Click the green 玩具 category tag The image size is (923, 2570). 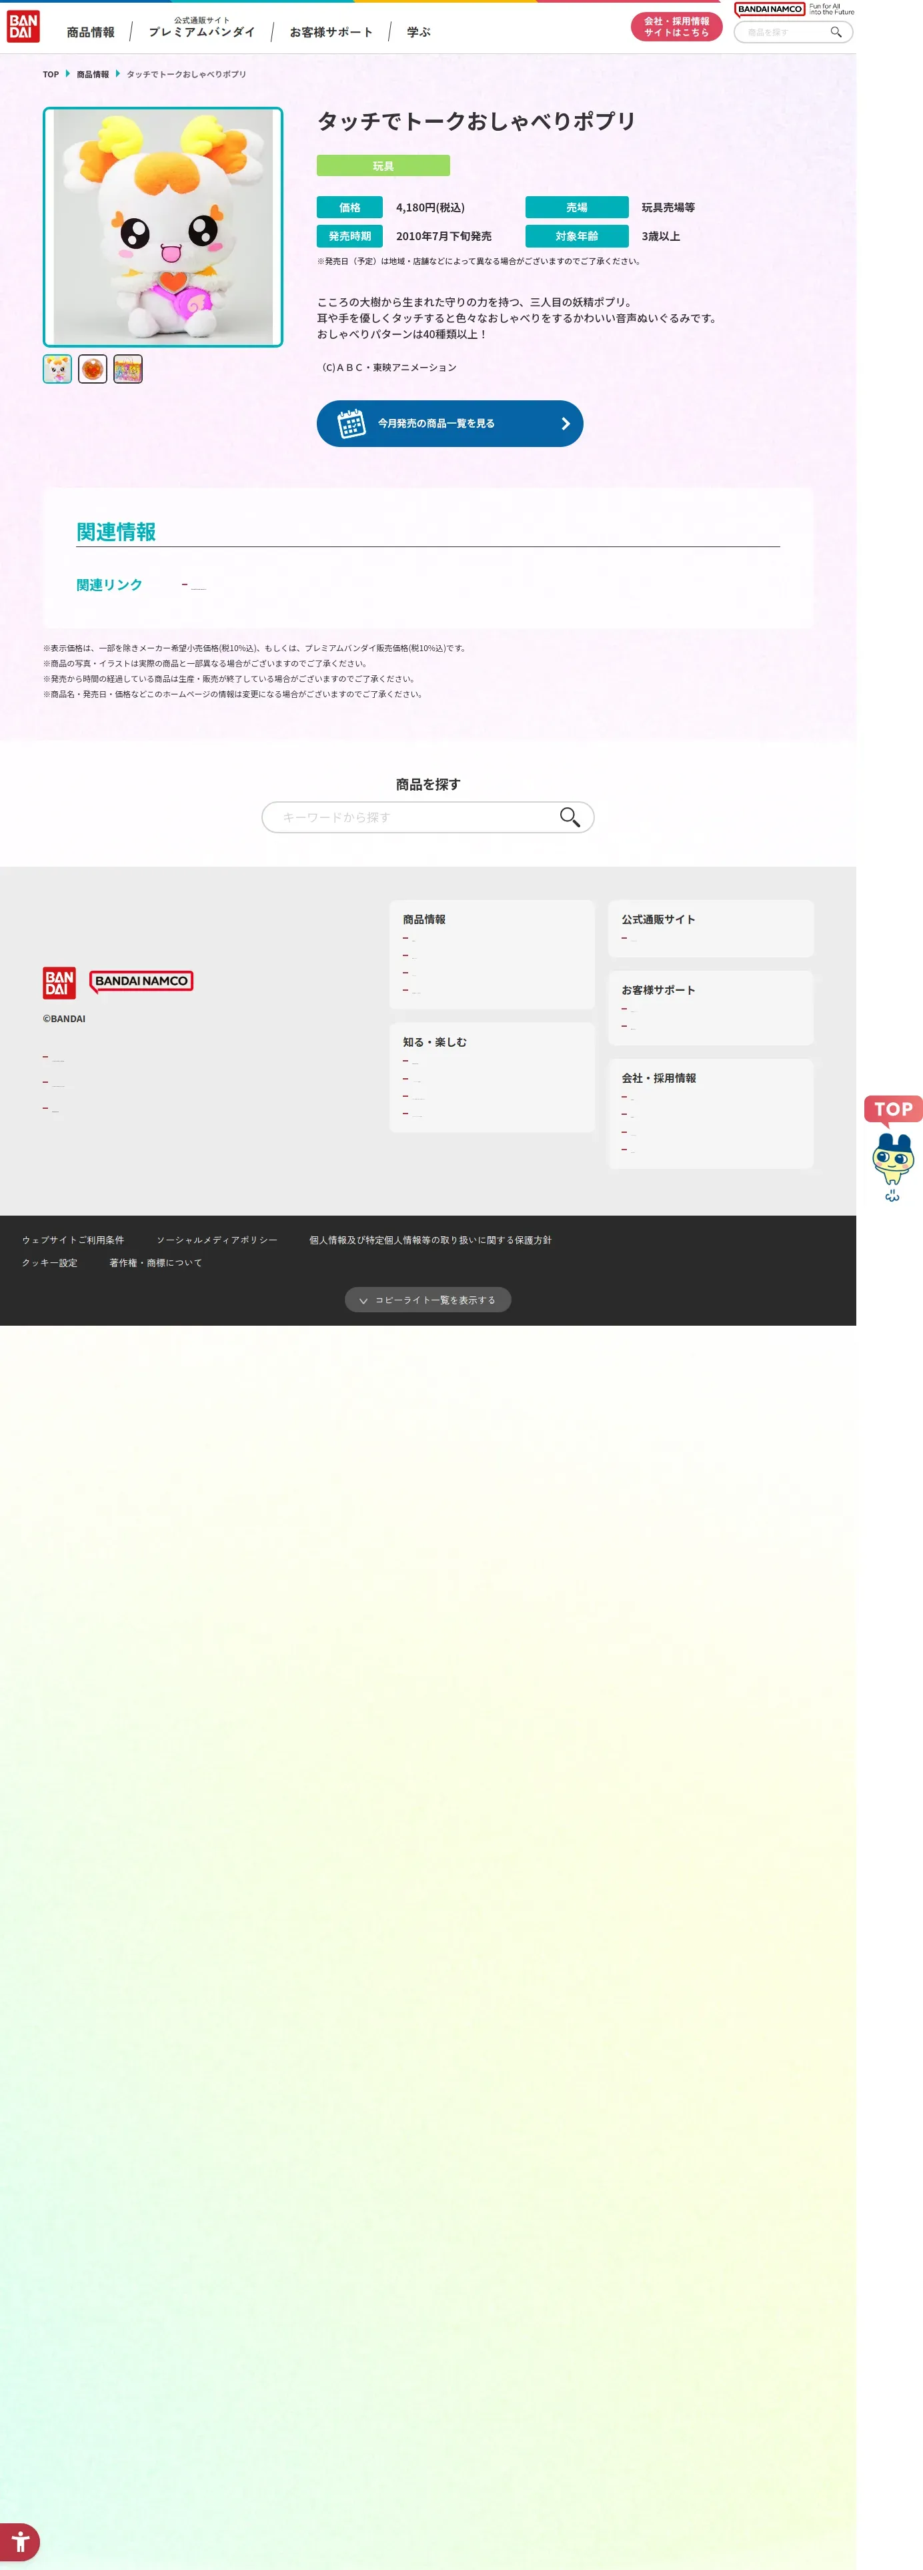point(383,165)
